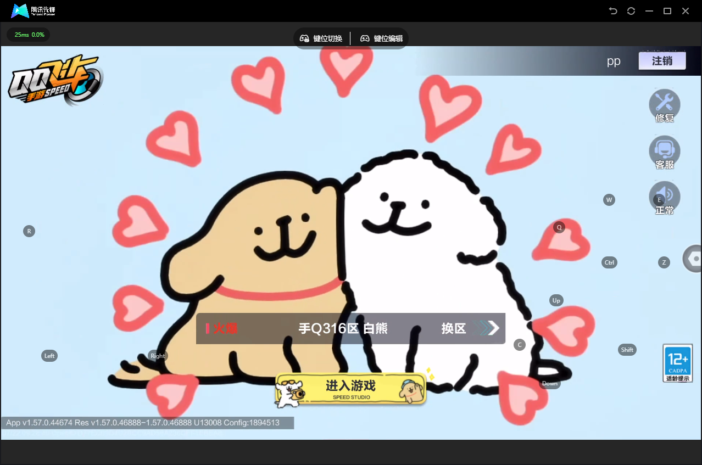
Task: Select the 手Q316区 白熊 server bar
Action: [350, 328]
